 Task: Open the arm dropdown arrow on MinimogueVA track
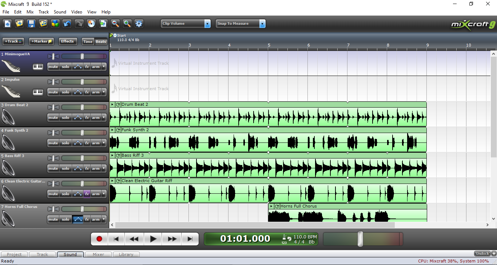click(104, 67)
